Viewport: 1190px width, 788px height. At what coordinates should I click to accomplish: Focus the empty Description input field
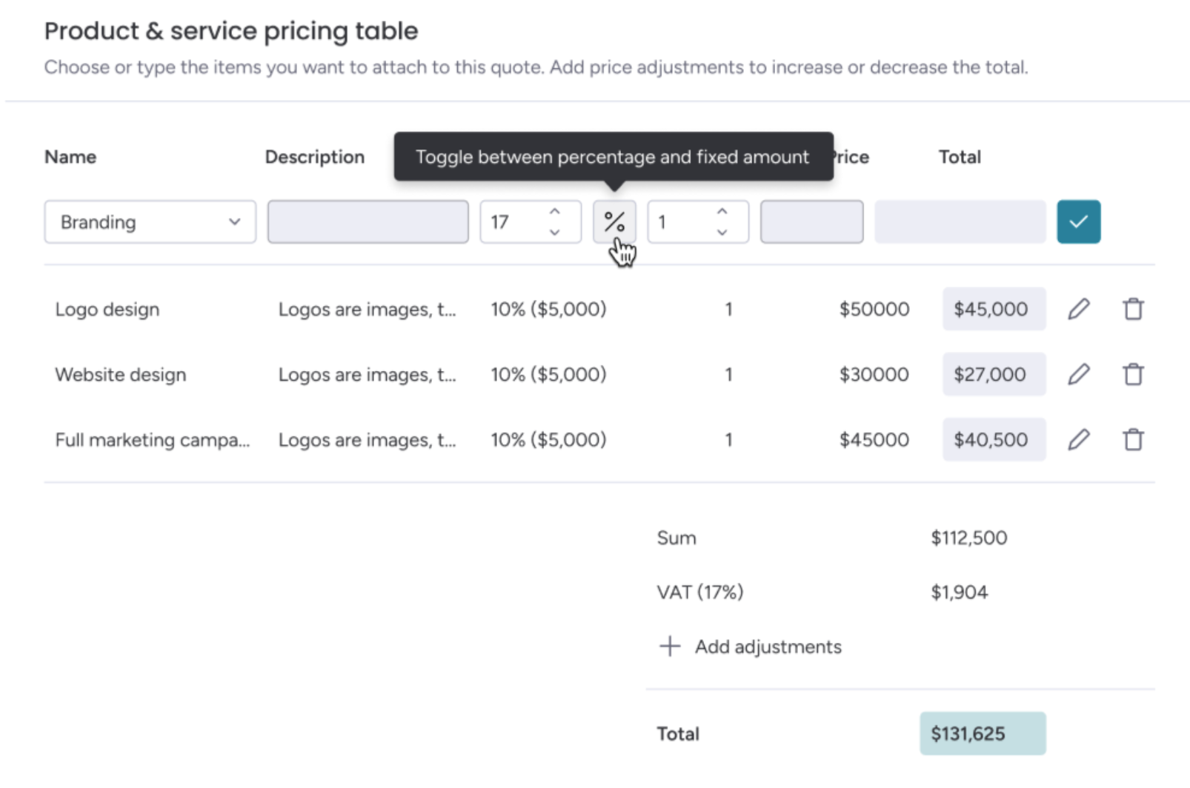pyautogui.click(x=368, y=221)
